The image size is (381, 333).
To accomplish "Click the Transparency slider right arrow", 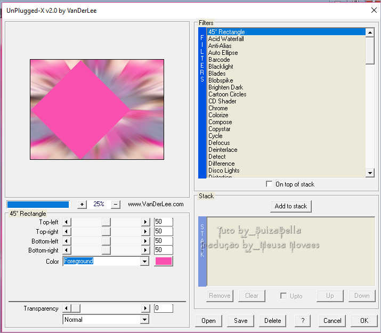I will coord(145,308).
